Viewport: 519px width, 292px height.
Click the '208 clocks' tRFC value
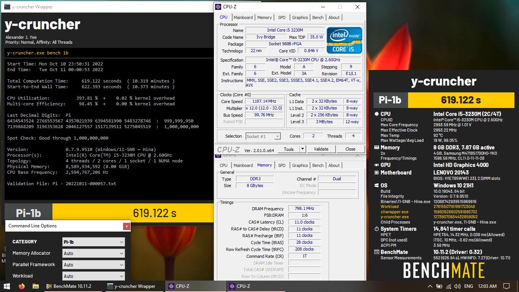(304, 249)
